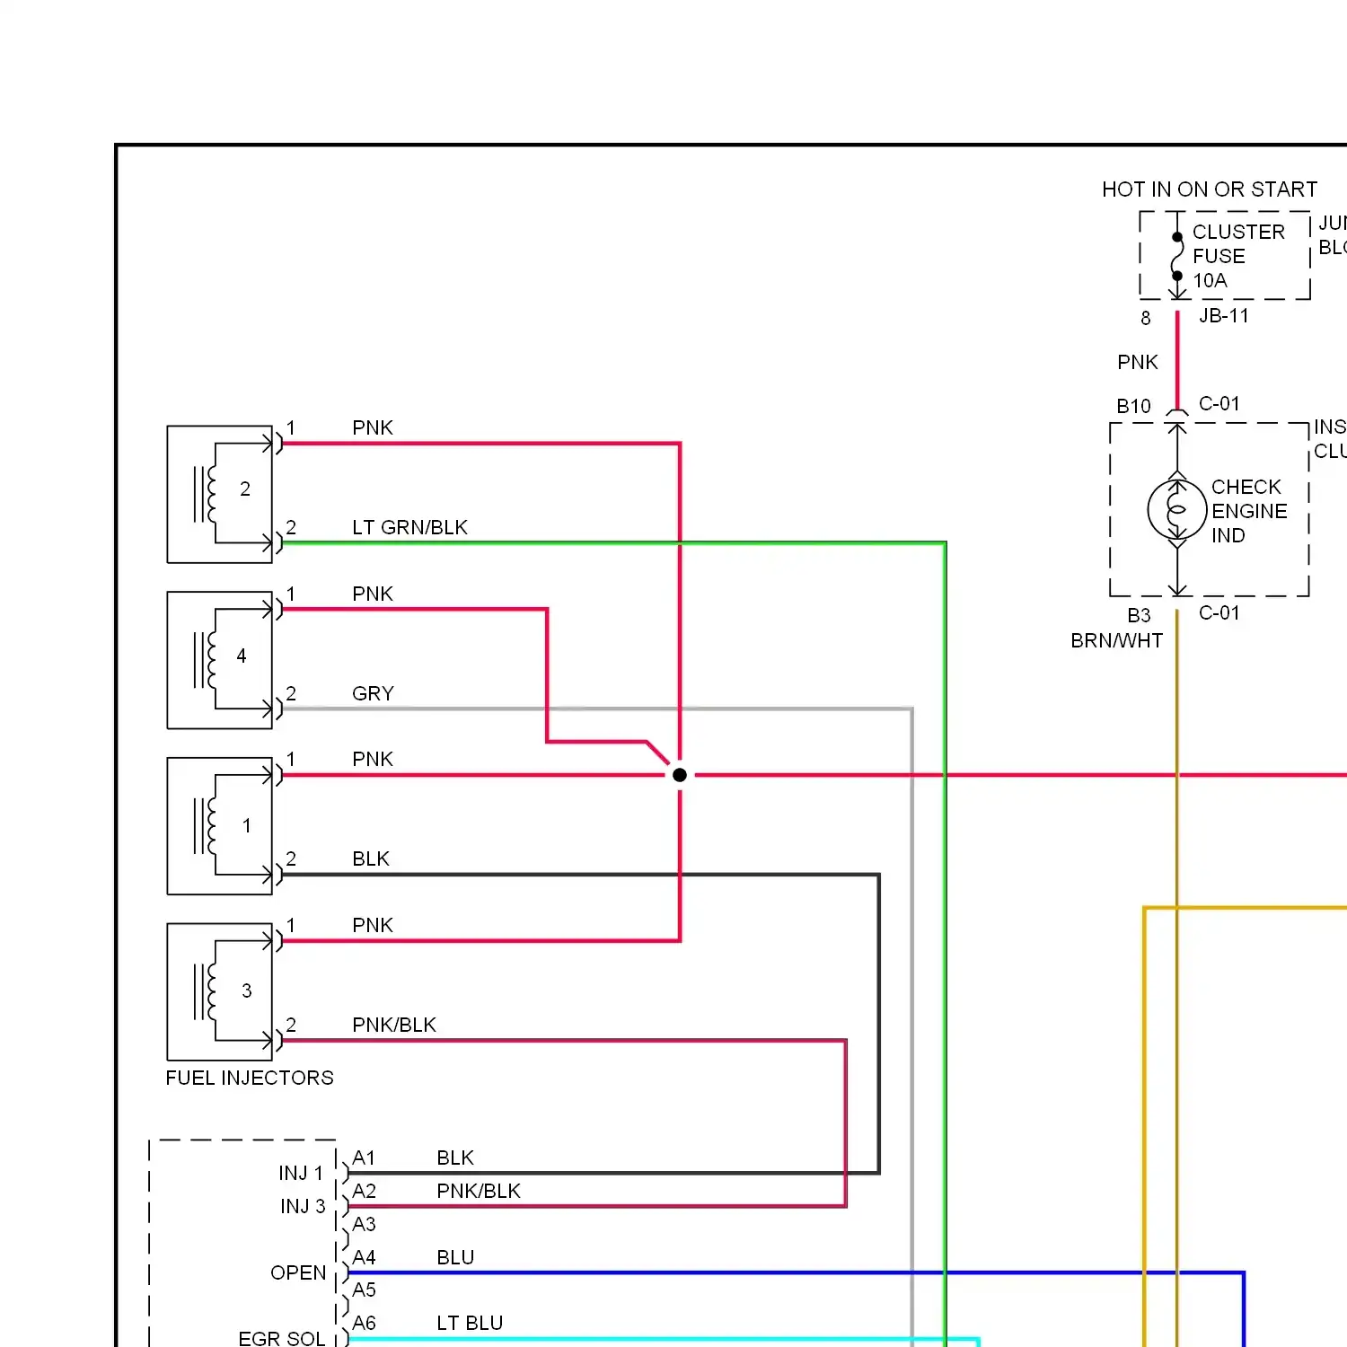
Task: Select the check engine indicator lamp symbol
Action: 1177,509
